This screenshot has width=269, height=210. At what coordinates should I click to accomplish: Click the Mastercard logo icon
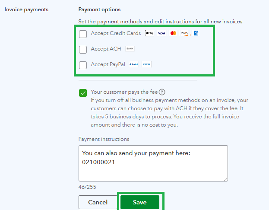point(173,33)
